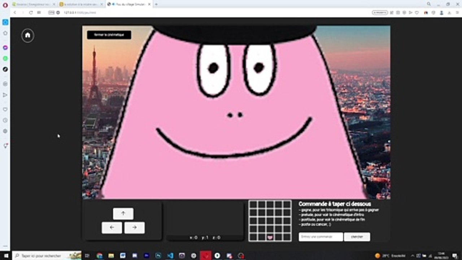Open the Windows Start menu
Image resolution: width=462 pixels, height=260 pixels.
click(6, 256)
